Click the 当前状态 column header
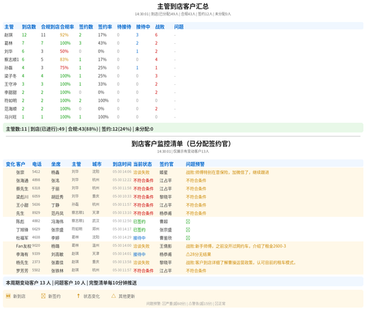The height and width of the screenshot is (320, 366). pos(143,164)
